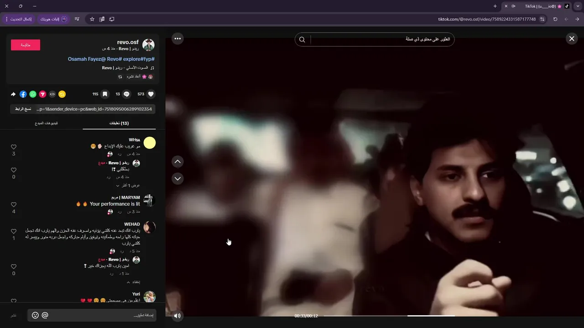Viewport: 584px width, 328px height.
Task: Click the translate page icon in toolbar
Action: tap(102, 19)
